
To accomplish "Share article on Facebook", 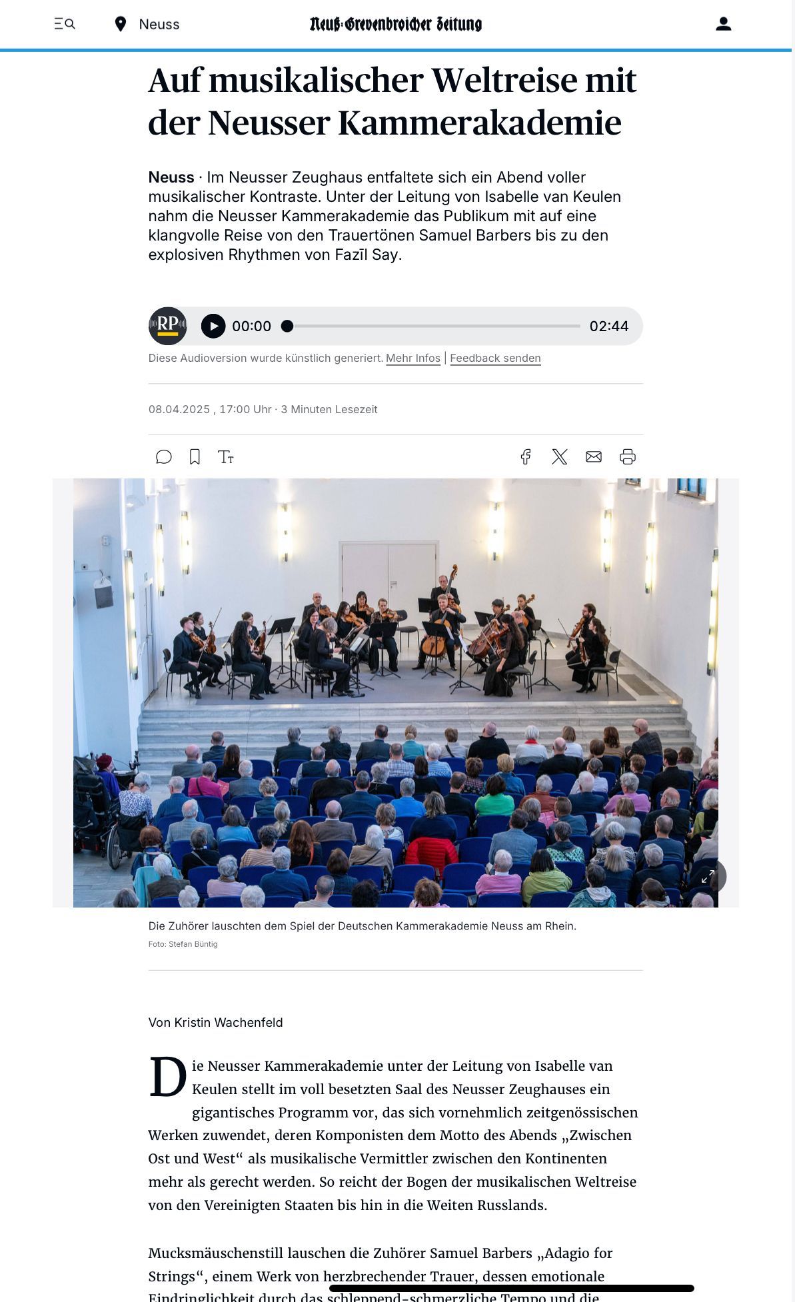I will [526, 456].
